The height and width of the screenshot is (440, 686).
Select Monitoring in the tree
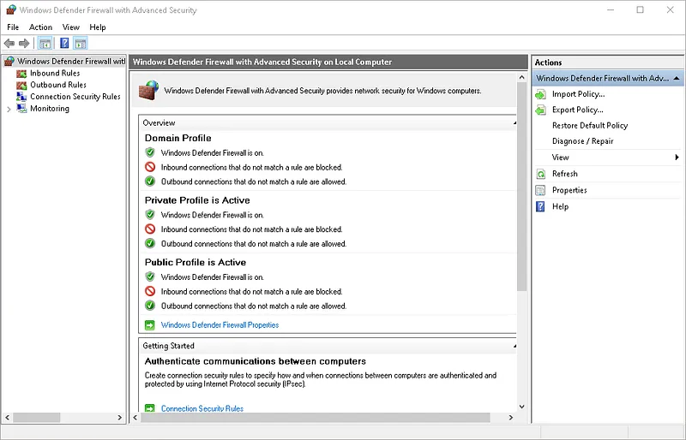pyautogui.click(x=50, y=109)
